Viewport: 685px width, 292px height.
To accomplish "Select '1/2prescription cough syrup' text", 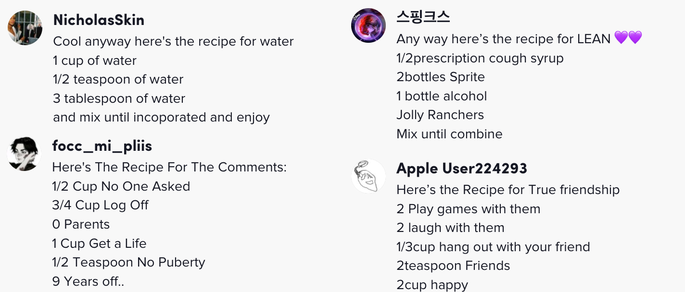I will 480,59.
